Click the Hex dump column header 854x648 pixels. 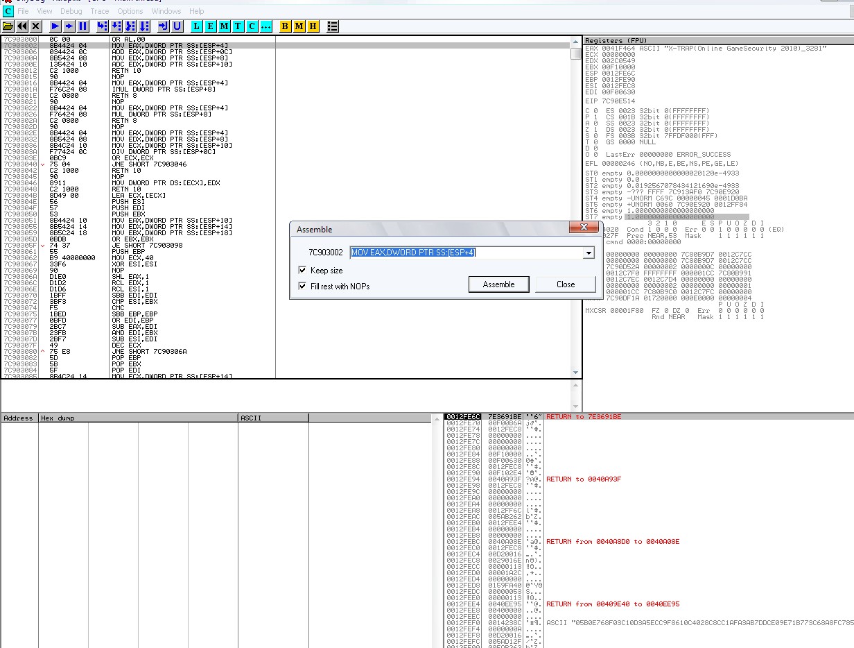[138, 418]
